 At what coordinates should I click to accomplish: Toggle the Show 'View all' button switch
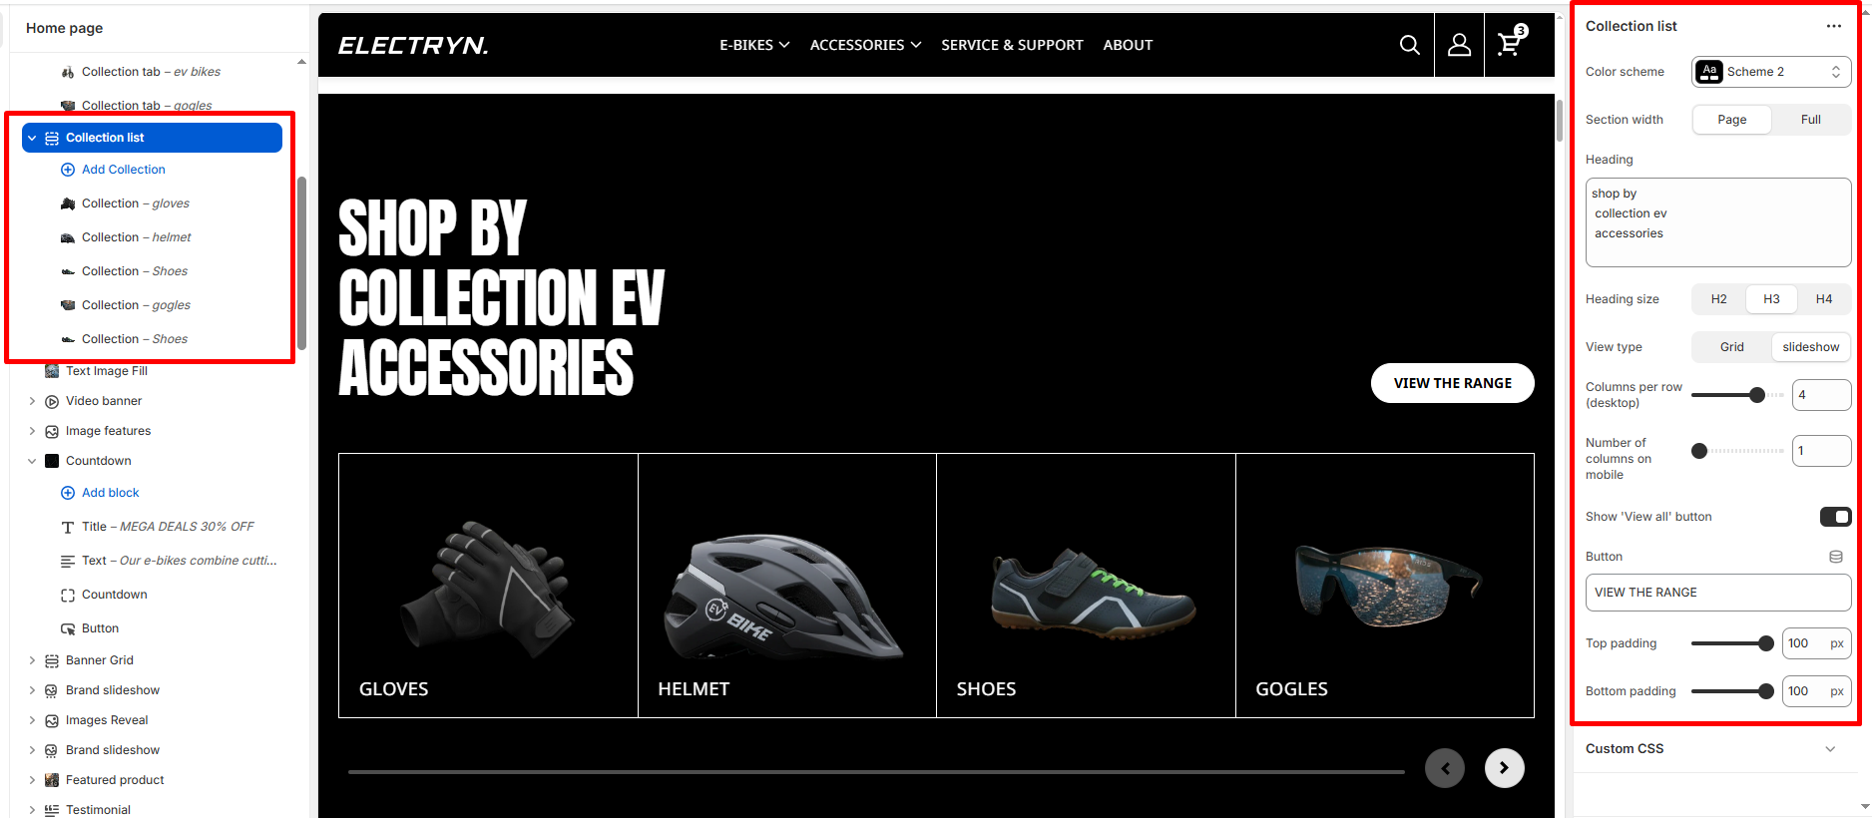tap(1835, 517)
